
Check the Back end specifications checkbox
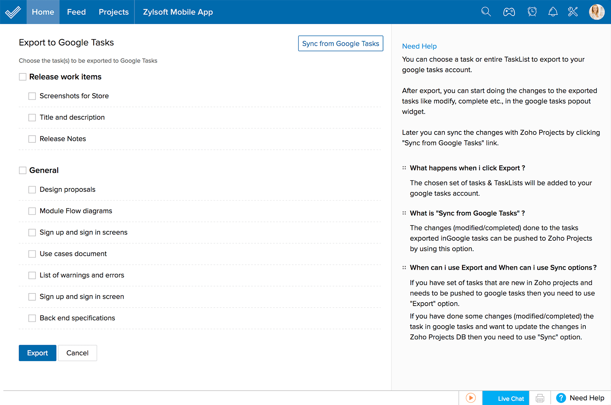click(x=32, y=318)
